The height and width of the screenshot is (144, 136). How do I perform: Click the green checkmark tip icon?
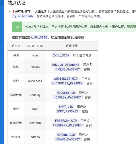[17, 27]
